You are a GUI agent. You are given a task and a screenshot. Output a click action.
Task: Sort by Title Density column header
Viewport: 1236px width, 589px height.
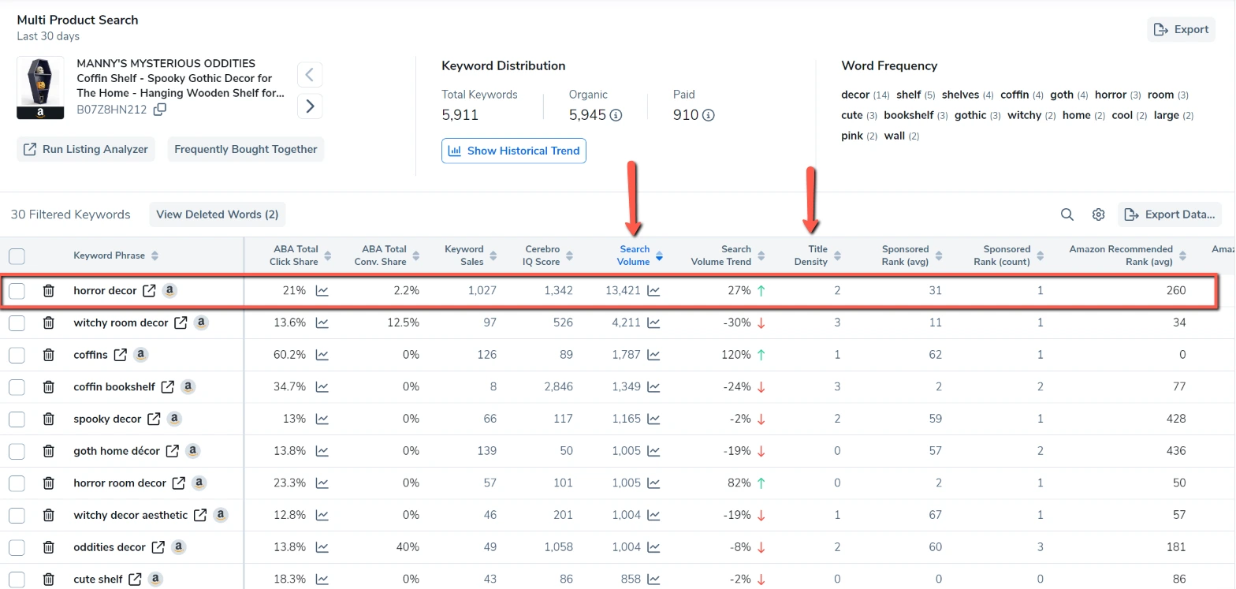tap(816, 255)
